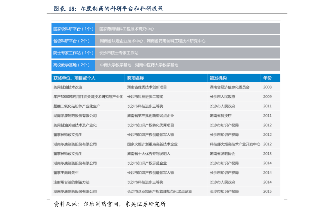Select the cell '长沙市知识产权转化优秀项目'
The width and height of the screenshot is (335, 213).
[150, 125]
